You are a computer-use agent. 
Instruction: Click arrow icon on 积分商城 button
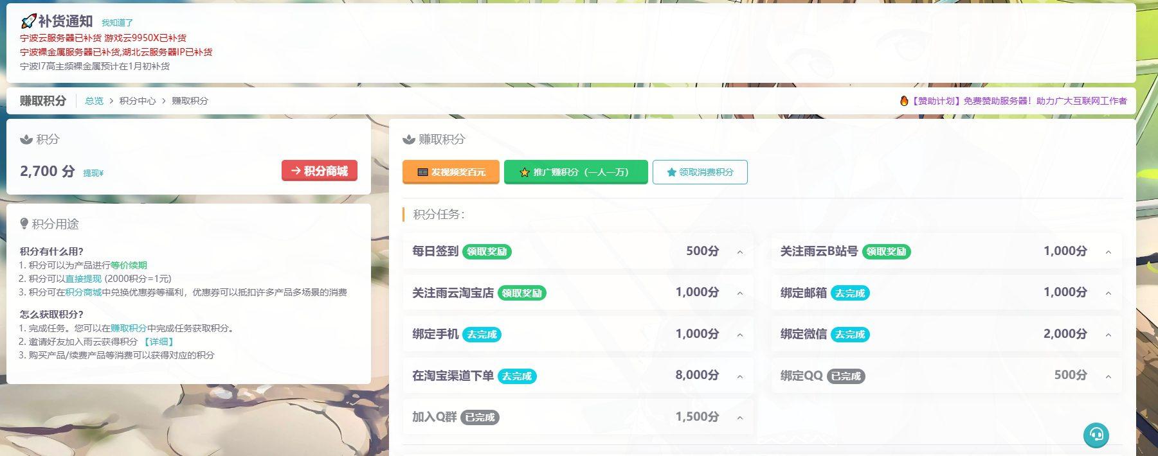pos(296,171)
